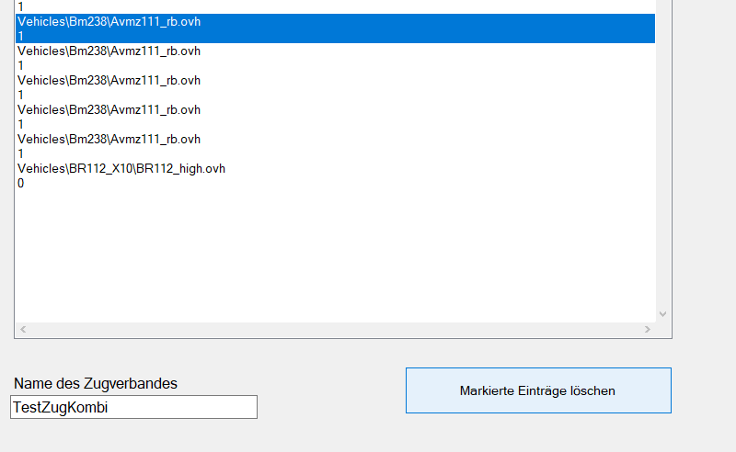
Task: Click the value 0 below the BR112_high.ovh entry
Action: point(20,183)
